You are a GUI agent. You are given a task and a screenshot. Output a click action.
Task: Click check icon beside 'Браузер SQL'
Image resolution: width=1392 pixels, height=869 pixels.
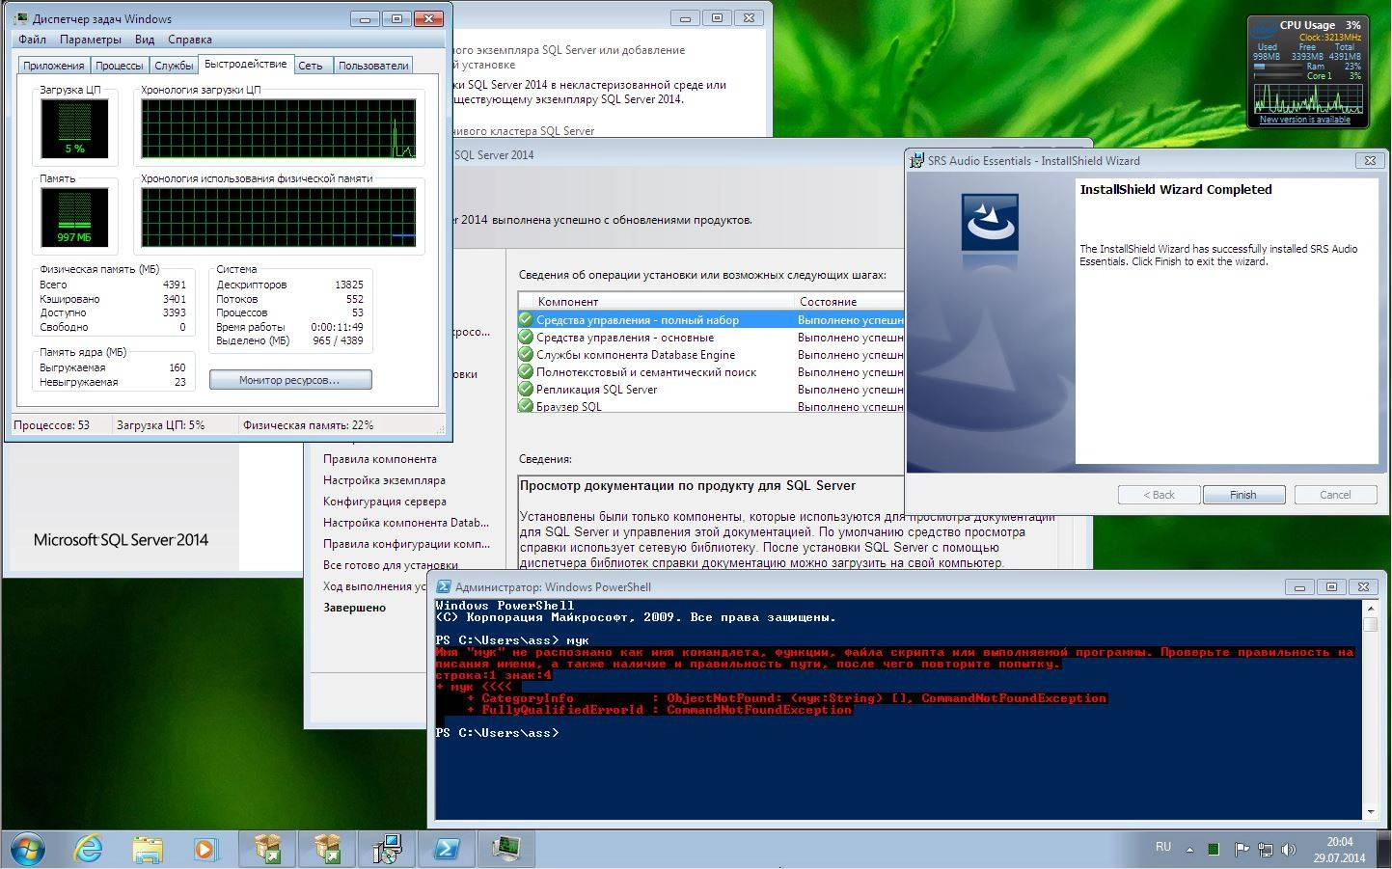526,406
